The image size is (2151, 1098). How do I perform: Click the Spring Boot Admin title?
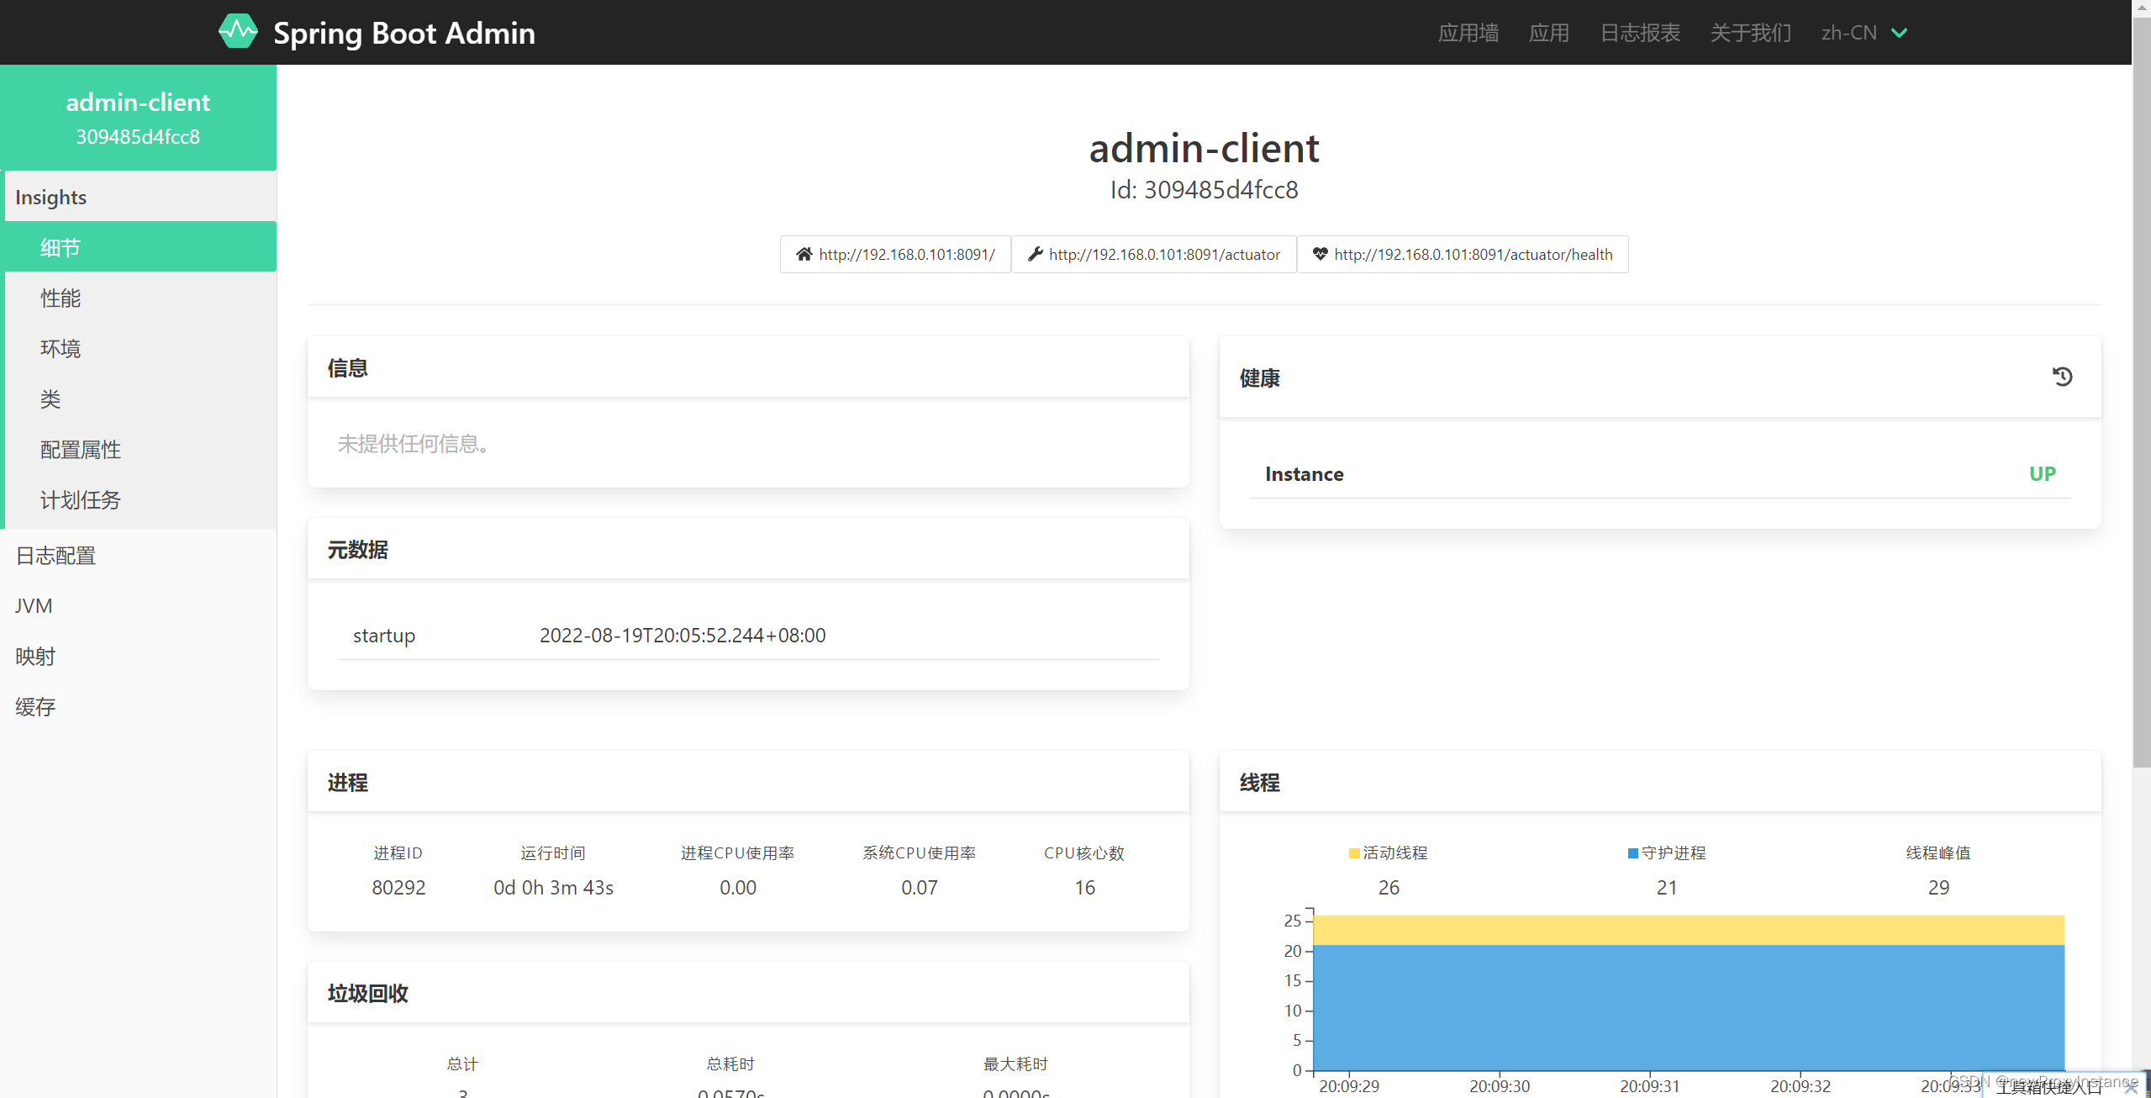tap(404, 33)
